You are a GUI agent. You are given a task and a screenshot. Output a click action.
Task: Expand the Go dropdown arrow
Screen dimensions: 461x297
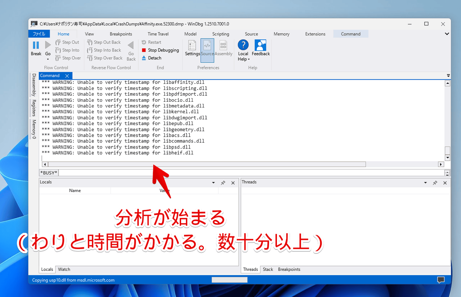pos(48,59)
